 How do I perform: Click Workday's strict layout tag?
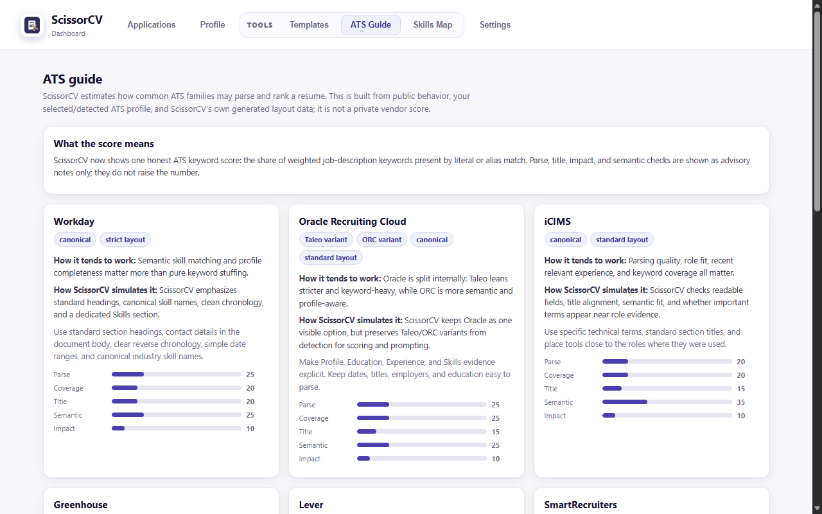125,240
